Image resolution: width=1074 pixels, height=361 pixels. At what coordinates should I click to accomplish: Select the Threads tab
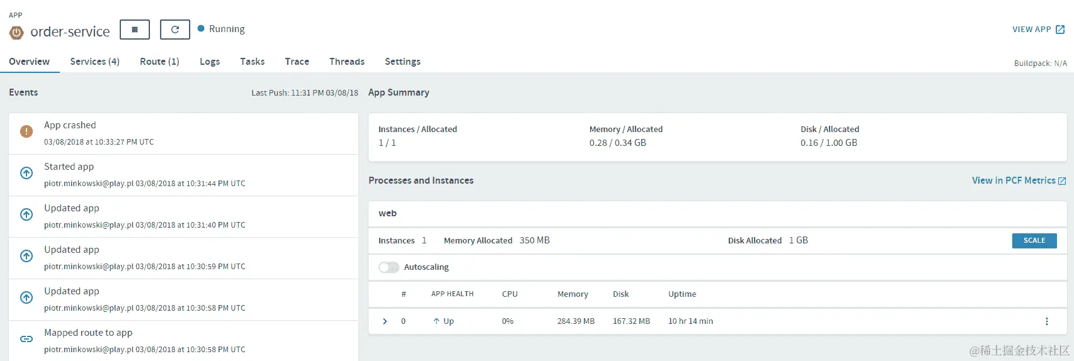(x=346, y=62)
